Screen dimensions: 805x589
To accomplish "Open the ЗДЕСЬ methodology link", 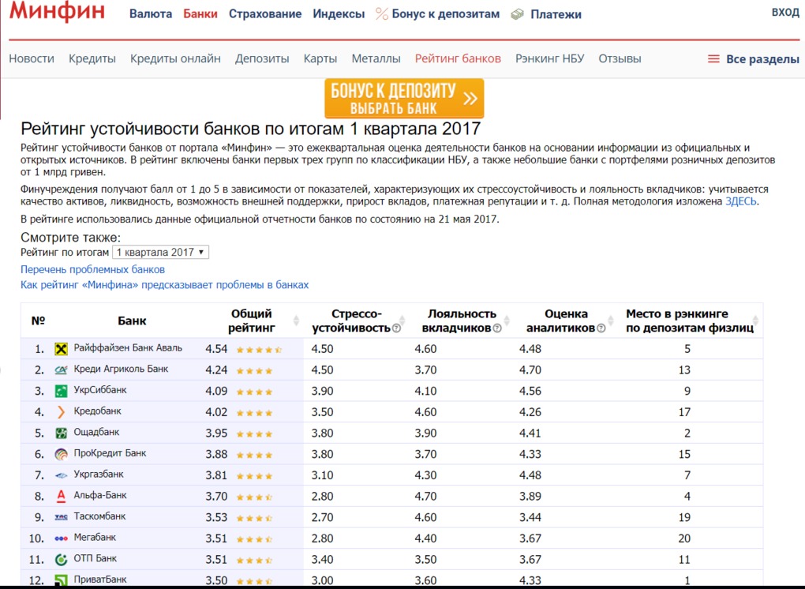I will click(740, 201).
